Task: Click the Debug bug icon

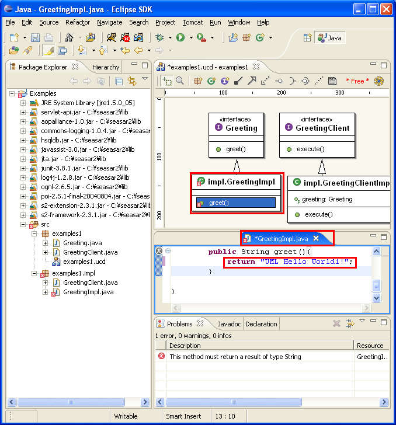Action: point(159,37)
